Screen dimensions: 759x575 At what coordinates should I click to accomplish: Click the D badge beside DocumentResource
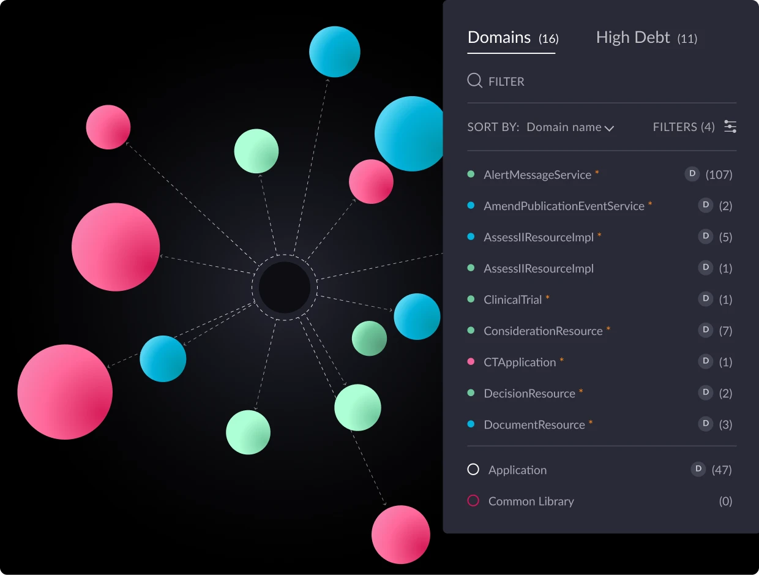[706, 424]
